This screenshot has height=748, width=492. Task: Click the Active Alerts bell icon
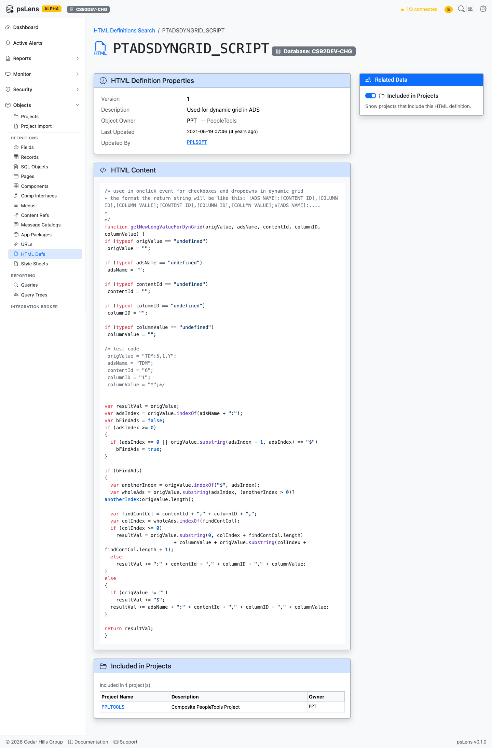8,43
